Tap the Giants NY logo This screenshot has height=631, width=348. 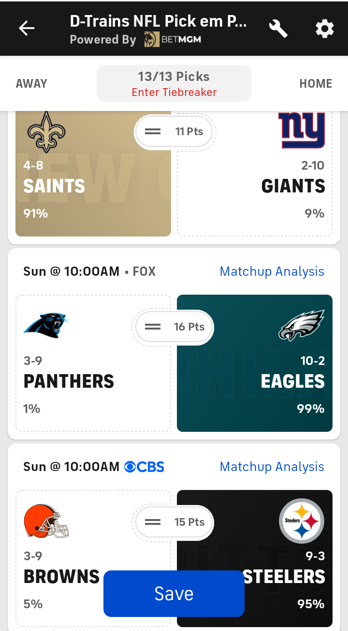click(302, 131)
